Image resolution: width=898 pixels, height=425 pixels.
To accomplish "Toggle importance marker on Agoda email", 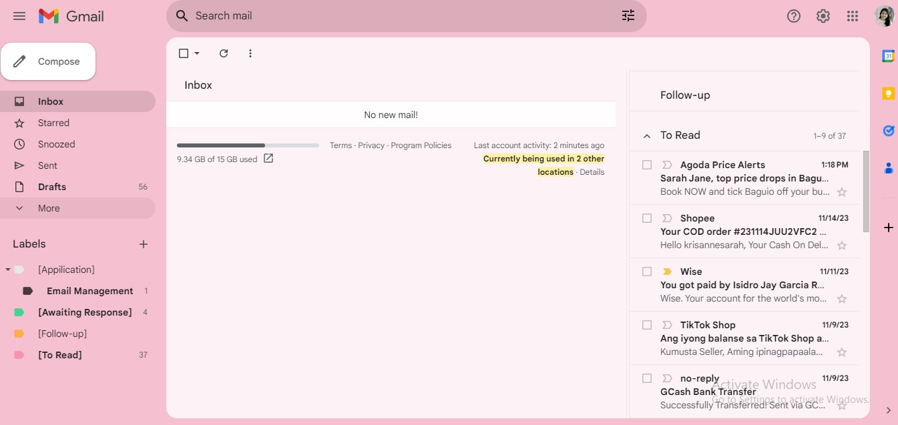I will (x=666, y=165).
